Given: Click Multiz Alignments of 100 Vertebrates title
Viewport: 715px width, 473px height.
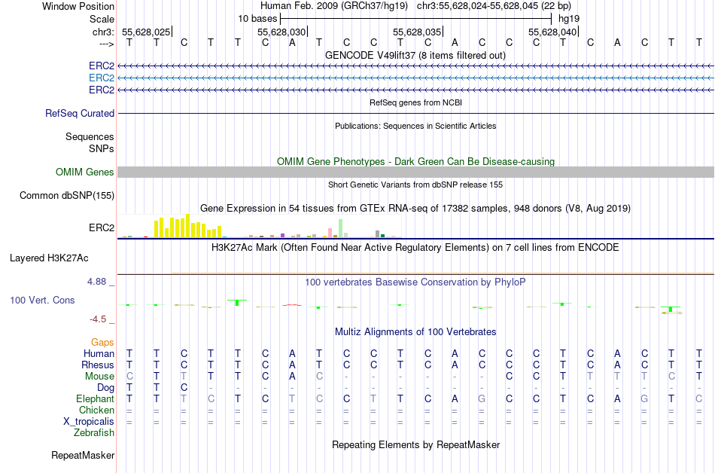Looking at the screenshot, I should 415,332.
